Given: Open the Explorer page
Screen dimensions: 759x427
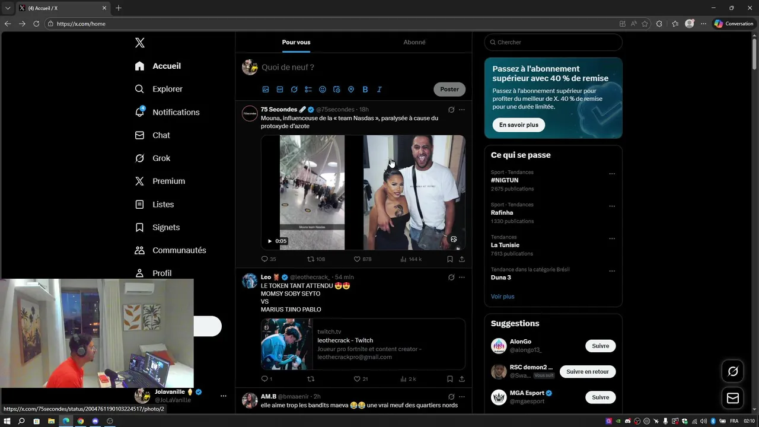Looking at the screenshot, I should click(x=159, y=89).
